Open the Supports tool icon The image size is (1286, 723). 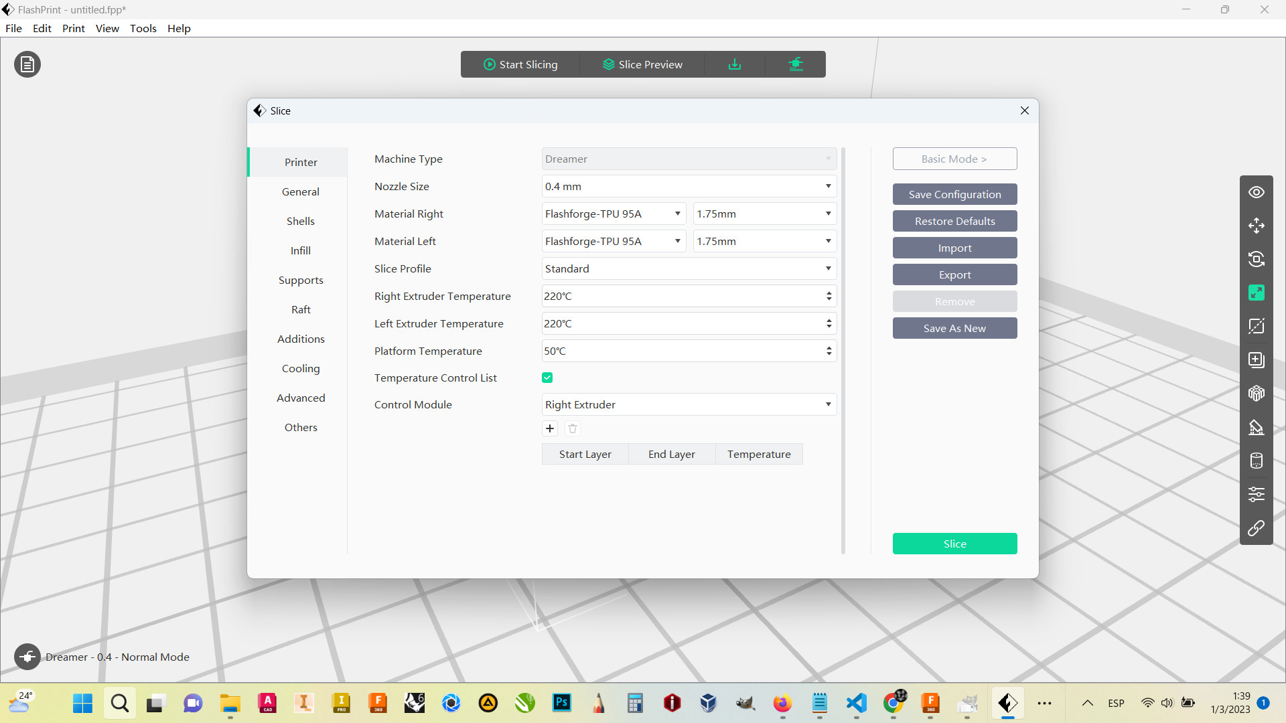(1257, 427)
